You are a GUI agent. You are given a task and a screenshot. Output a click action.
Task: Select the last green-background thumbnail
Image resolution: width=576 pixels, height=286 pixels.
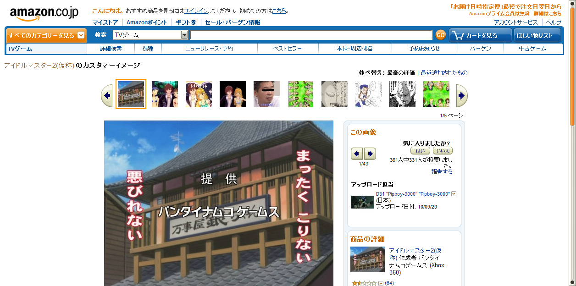436,94
